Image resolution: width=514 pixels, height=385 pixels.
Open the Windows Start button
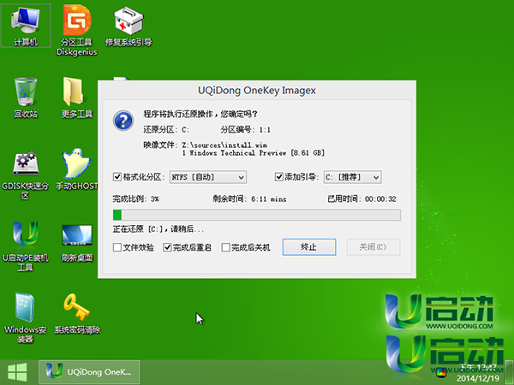[x=17, y=372]
